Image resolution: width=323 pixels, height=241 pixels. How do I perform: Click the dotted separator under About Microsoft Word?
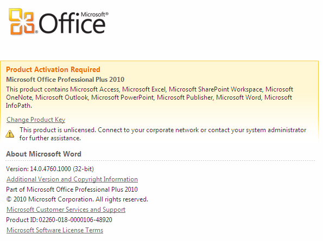[x=160, y=160]
